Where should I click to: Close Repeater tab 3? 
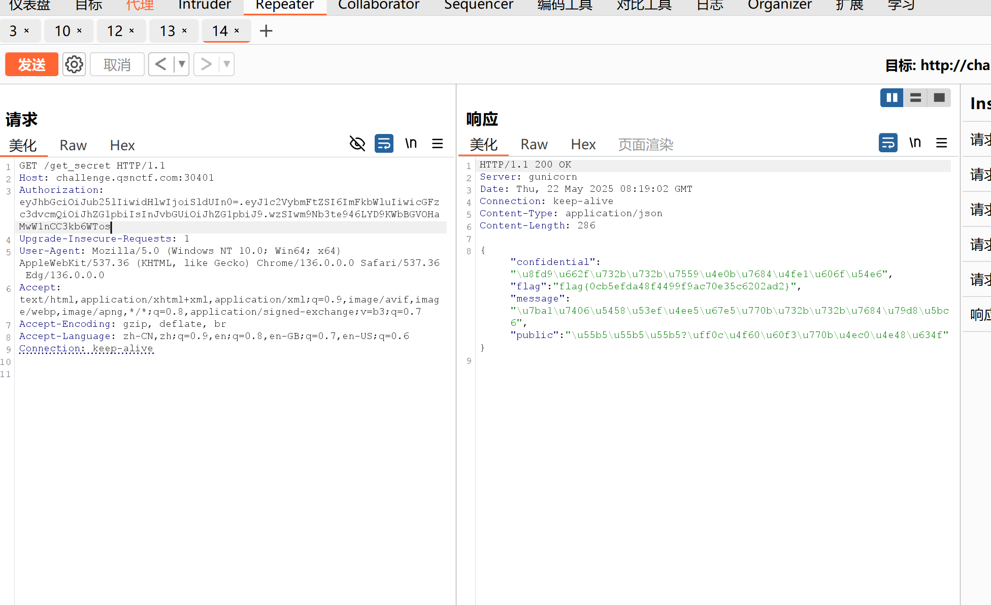tap(26, 31)
